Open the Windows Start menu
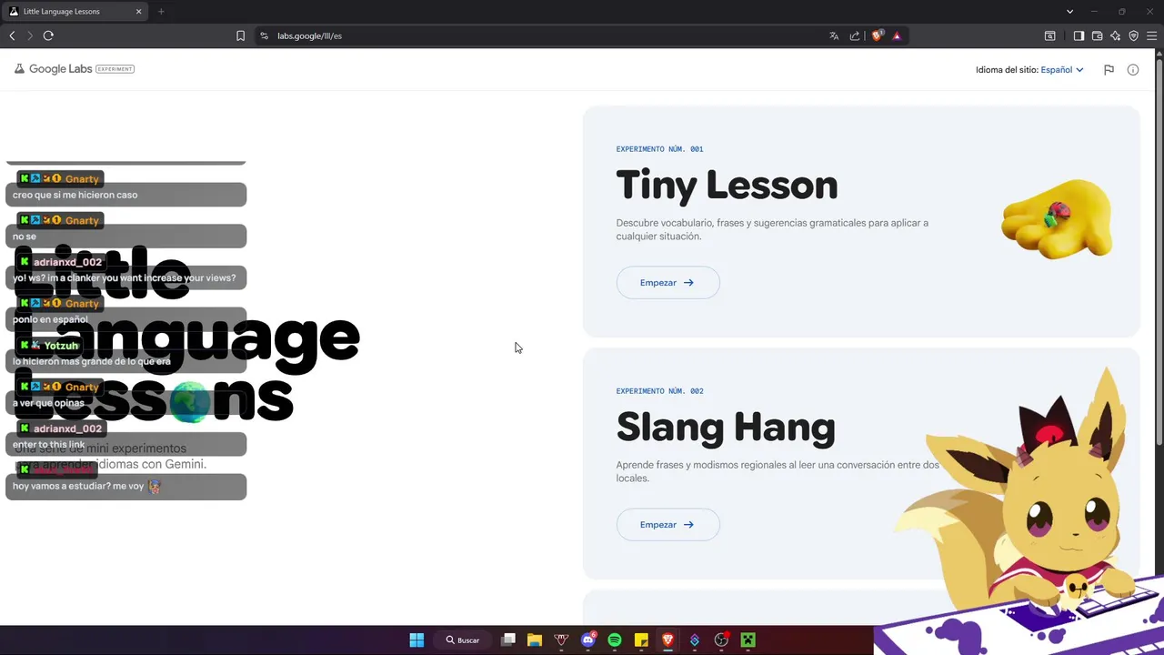 click(416, 640)
